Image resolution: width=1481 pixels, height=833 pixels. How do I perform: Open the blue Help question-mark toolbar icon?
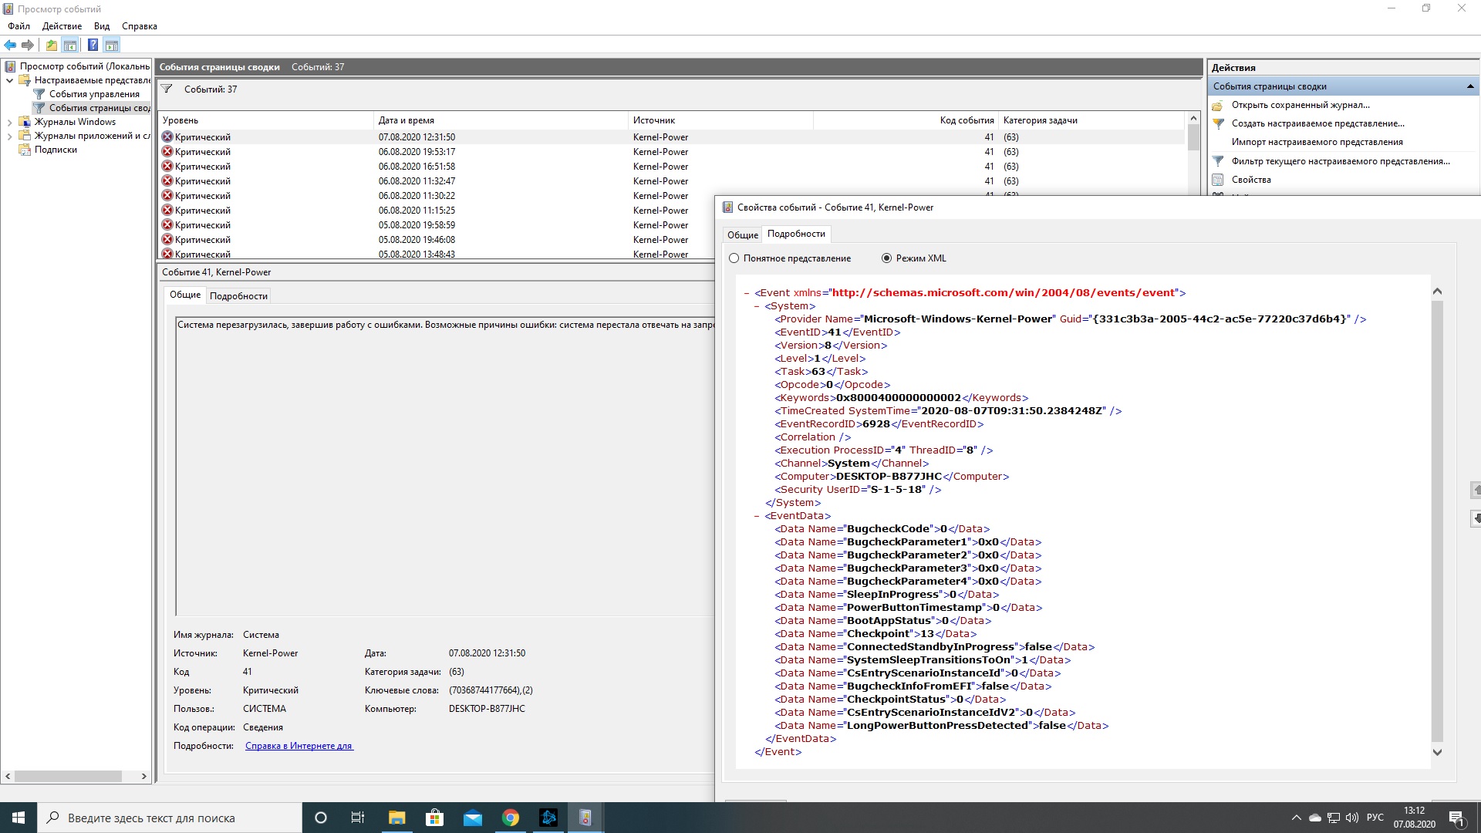[93, 45]
